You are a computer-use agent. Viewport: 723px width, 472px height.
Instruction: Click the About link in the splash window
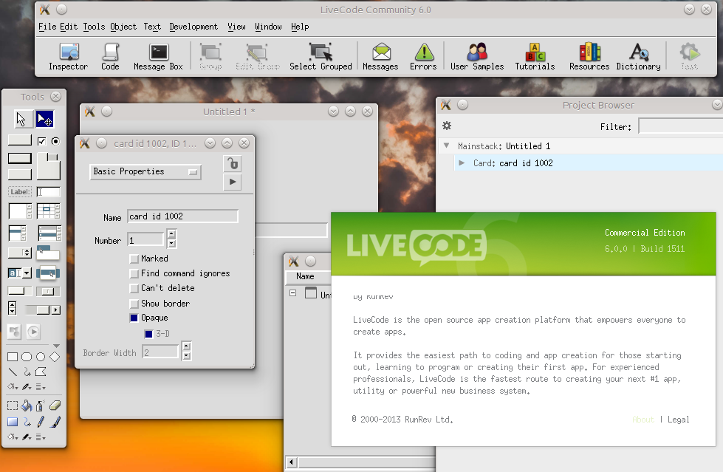(x=643, y=420)
